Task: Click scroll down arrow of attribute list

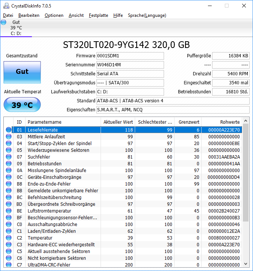Action: click(x=245, y=264)
